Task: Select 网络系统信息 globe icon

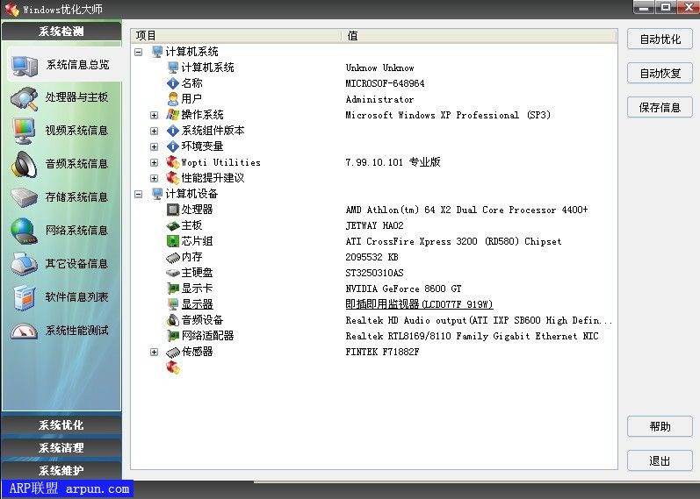Action: (25, 231)
